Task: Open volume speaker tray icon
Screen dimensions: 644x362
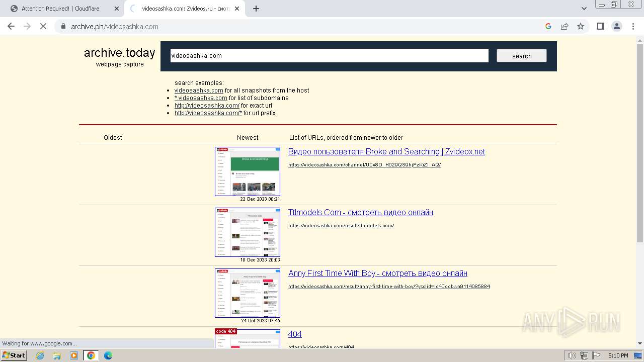Action: (x=572, y=355)
